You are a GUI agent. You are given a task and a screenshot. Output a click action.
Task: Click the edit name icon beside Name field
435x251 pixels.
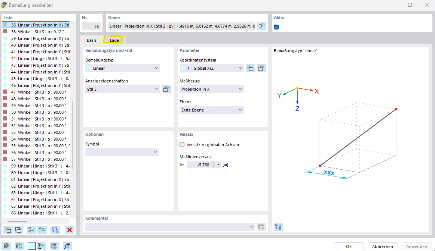(x=261, y=26)
